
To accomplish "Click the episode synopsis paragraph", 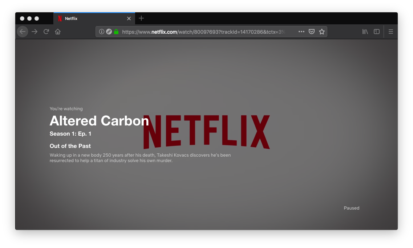I will tap(140, 158).
